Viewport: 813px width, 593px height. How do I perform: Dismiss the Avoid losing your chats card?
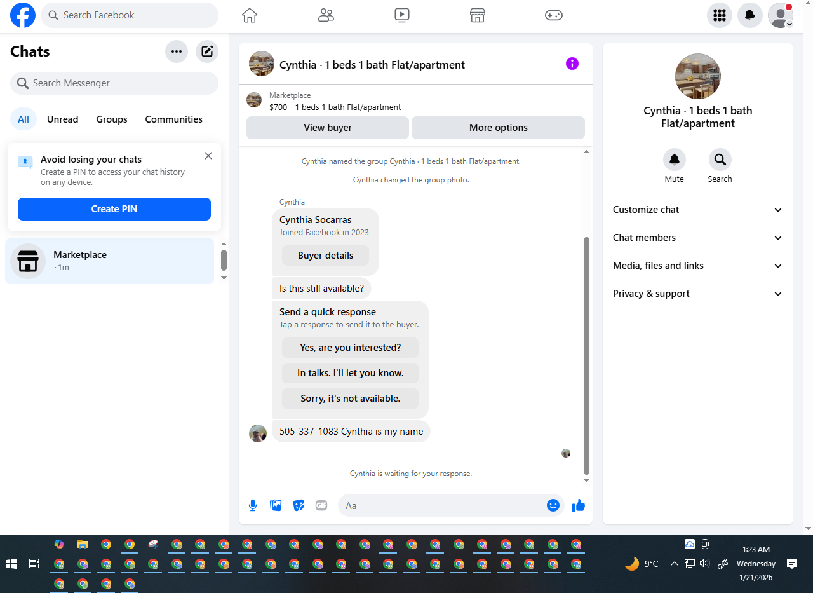208,156
